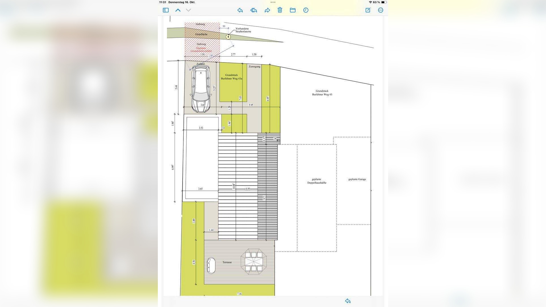546x307 pixels.
Task: Move message using the folder icon
Action: [293, 10]
